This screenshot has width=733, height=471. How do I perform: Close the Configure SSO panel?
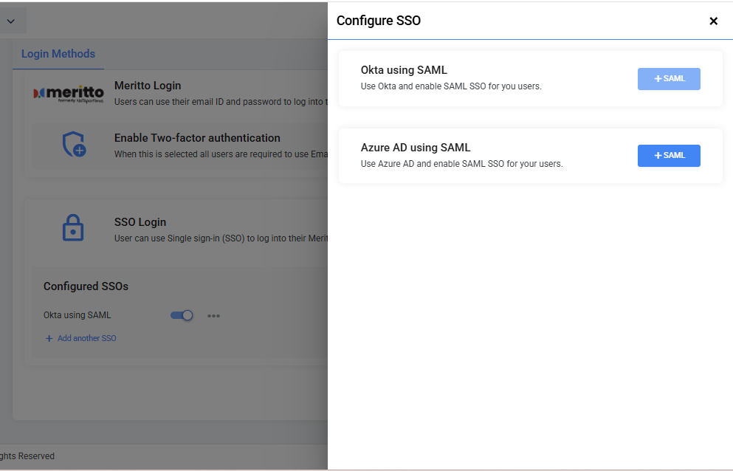(x=713, y=21)
